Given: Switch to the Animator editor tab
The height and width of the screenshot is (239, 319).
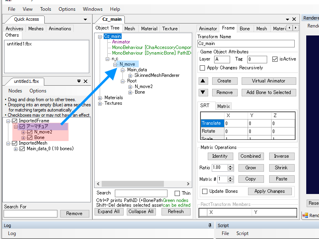Looking at the screenshot, I should (208, 29).
